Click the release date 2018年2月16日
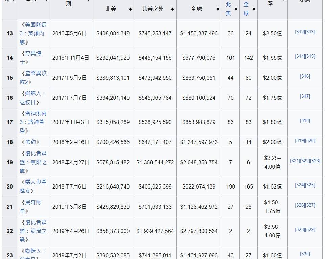This screenshot has height=259, width=326. pos(71,142)
